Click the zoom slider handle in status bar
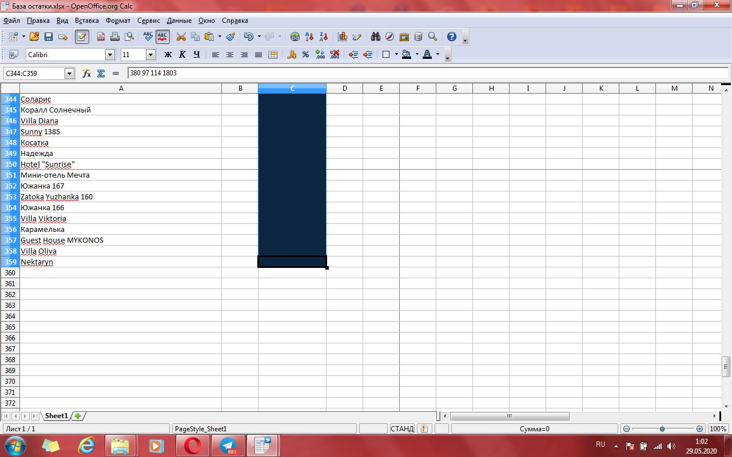The width and height of the screenshot is (732, 457). coord(662,428)
